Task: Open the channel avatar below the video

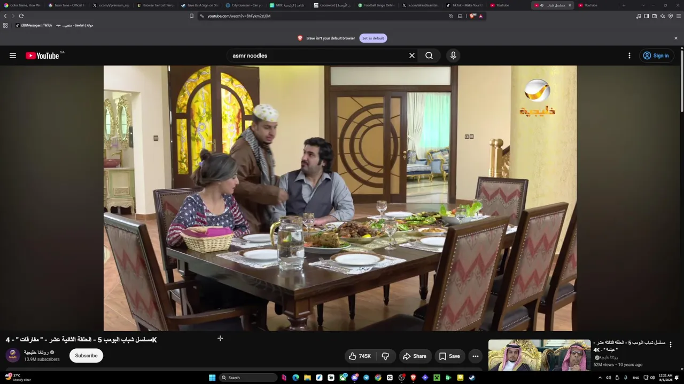Action: click(13, 356)
